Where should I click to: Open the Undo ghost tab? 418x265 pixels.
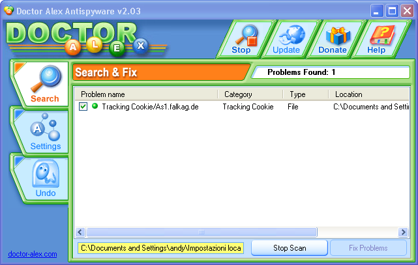point(43,178)
